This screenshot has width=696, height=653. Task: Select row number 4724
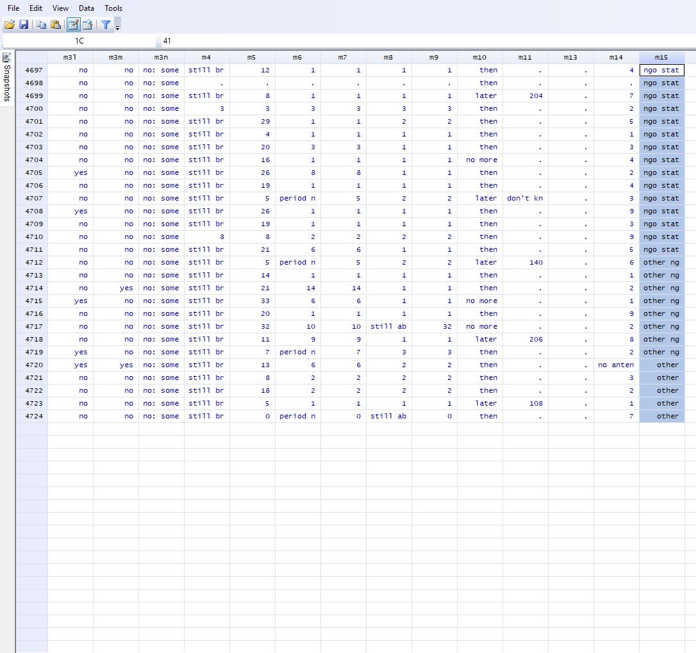34,416
